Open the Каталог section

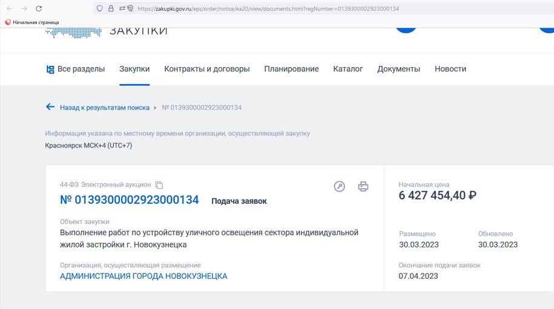348,69
